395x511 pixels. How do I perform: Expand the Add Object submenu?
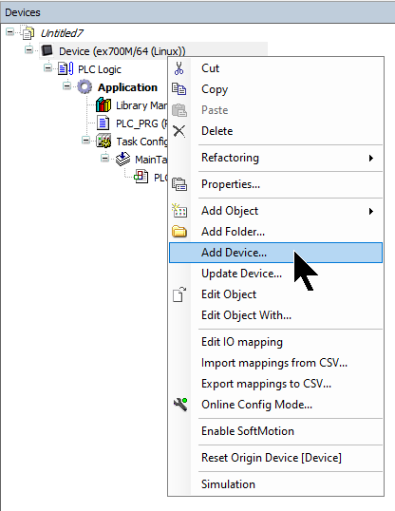(371, 211)
